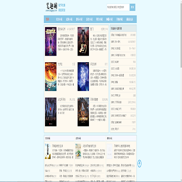The width and height of the screenshot is (182, 182).
Task: Open the 历史小说 navigation tab
Action: [x=89, y=19]
